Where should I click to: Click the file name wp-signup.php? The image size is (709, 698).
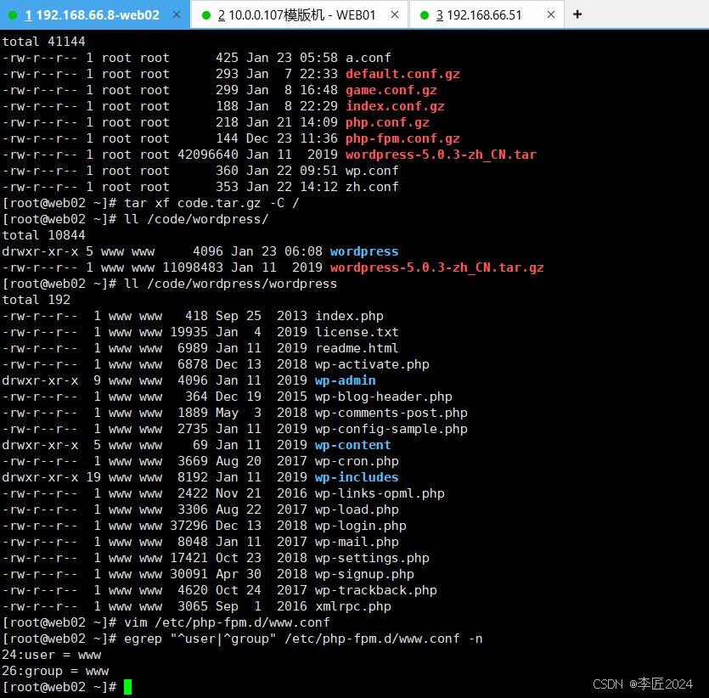point(364,574)
